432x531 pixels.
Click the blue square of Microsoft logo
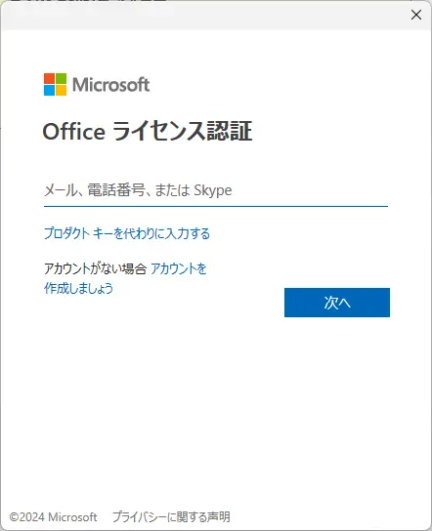pos(49,91)
